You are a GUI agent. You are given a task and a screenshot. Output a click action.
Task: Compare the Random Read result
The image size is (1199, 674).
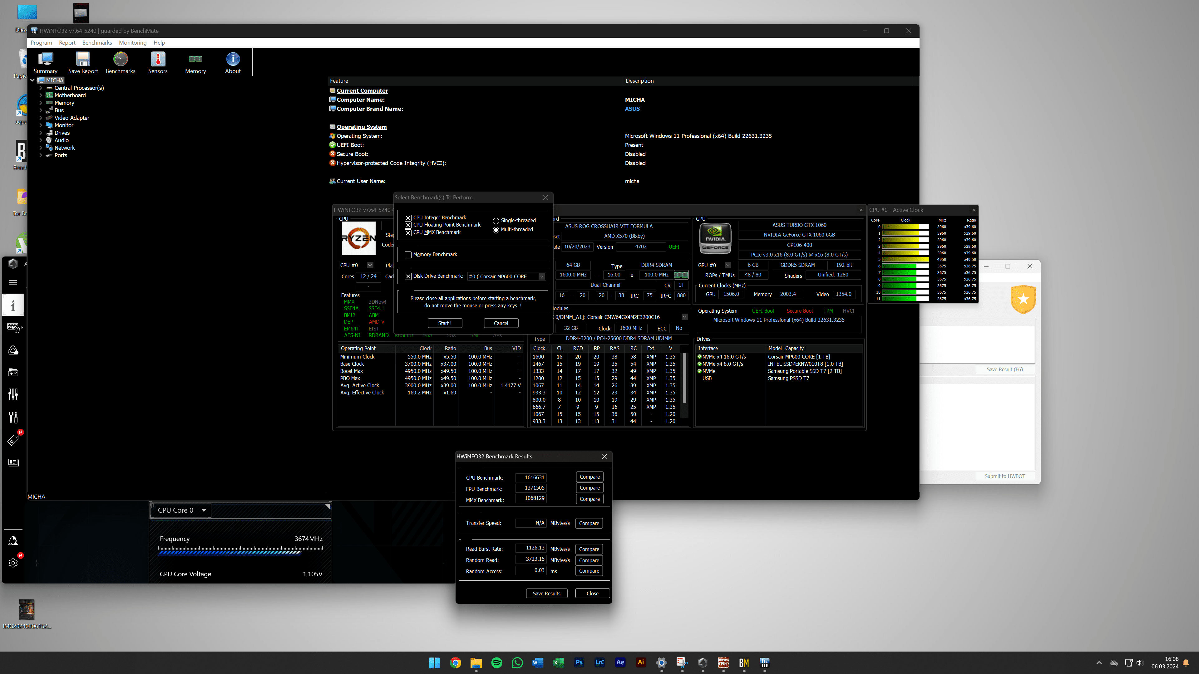[589, 560]
